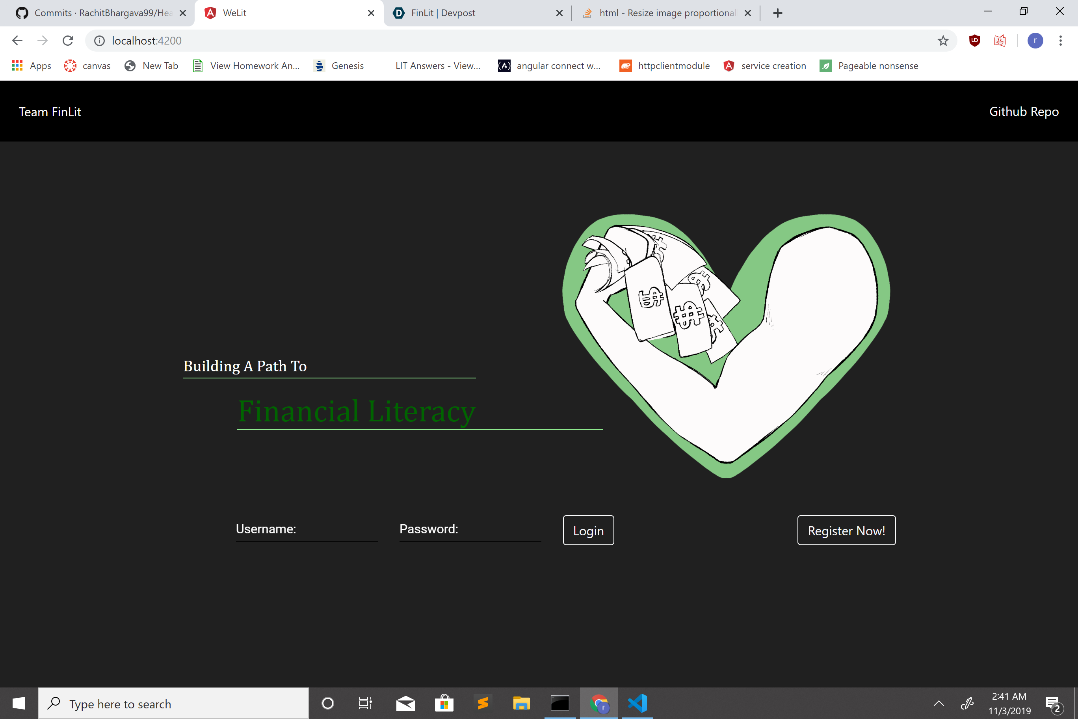Reload the localhost page
This screenshot has width=1078, height=719.
pos(68,41)
